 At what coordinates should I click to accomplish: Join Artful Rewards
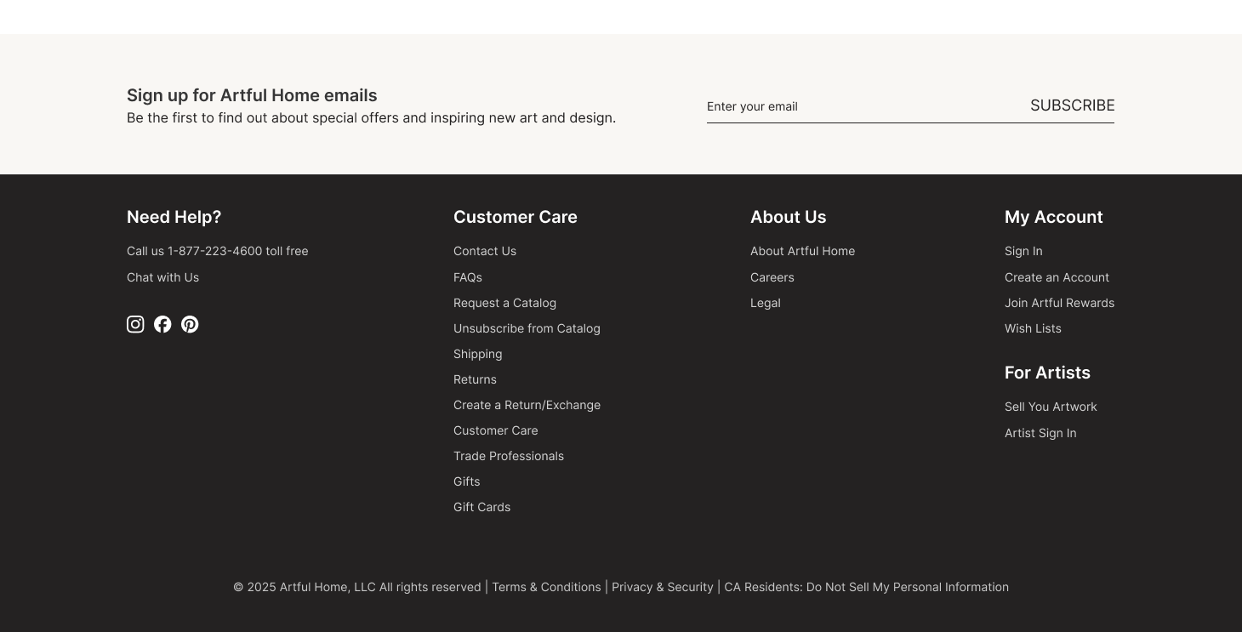[1059, 303]
